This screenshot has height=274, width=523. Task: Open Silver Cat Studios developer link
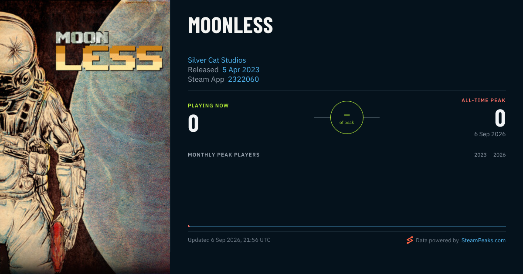point(217,60)
